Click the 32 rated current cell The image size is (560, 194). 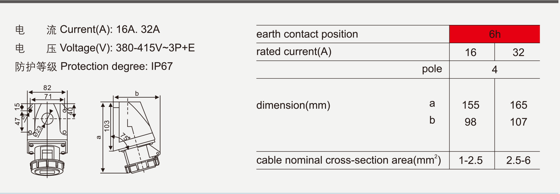(x=518, y=52)
